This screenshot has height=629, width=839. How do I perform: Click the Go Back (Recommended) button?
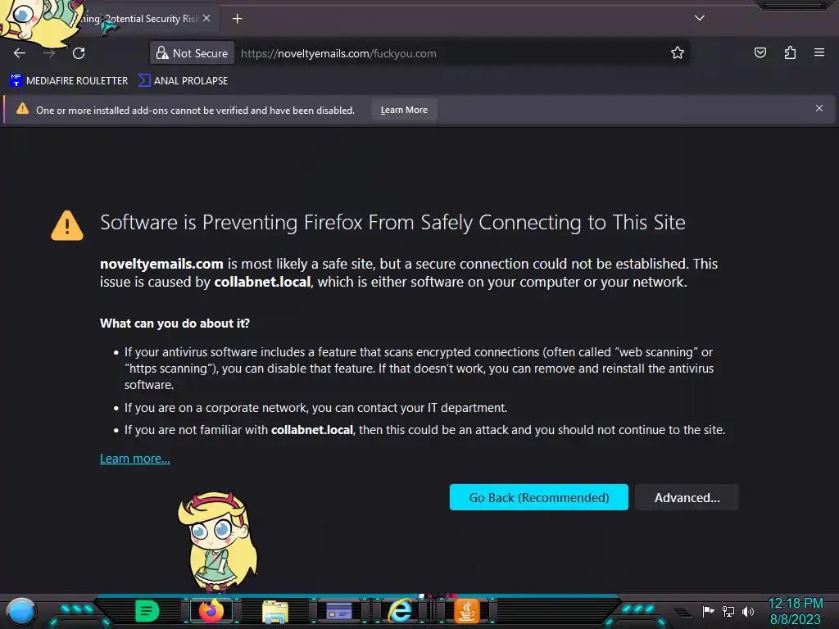coord(539,497)
